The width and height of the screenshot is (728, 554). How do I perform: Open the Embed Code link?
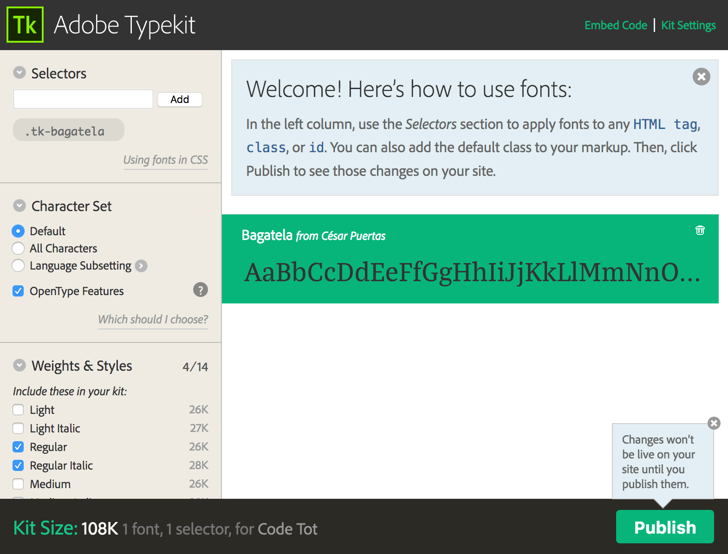616,25
